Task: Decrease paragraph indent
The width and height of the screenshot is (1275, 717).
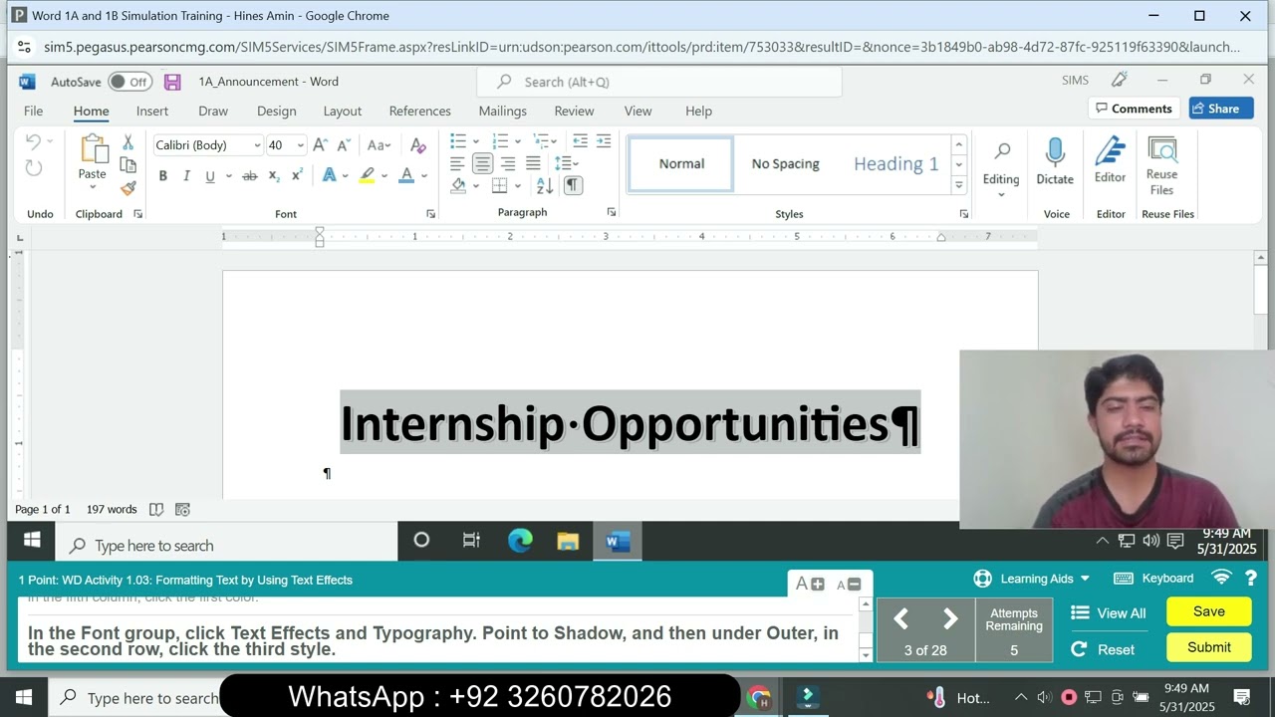Action: [x=580, y=141]
